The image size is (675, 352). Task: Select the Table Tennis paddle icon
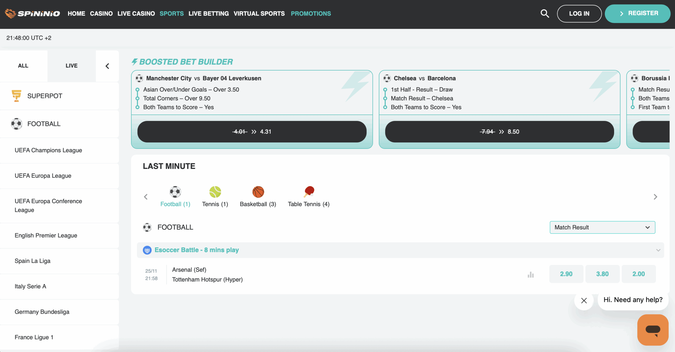pyautogui.click(x=309, y=192)
